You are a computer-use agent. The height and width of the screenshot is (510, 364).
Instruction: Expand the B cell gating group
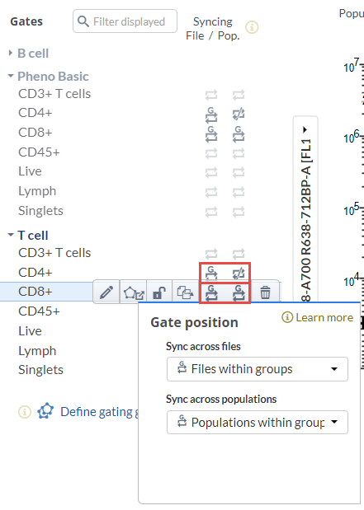pos(11,53)
